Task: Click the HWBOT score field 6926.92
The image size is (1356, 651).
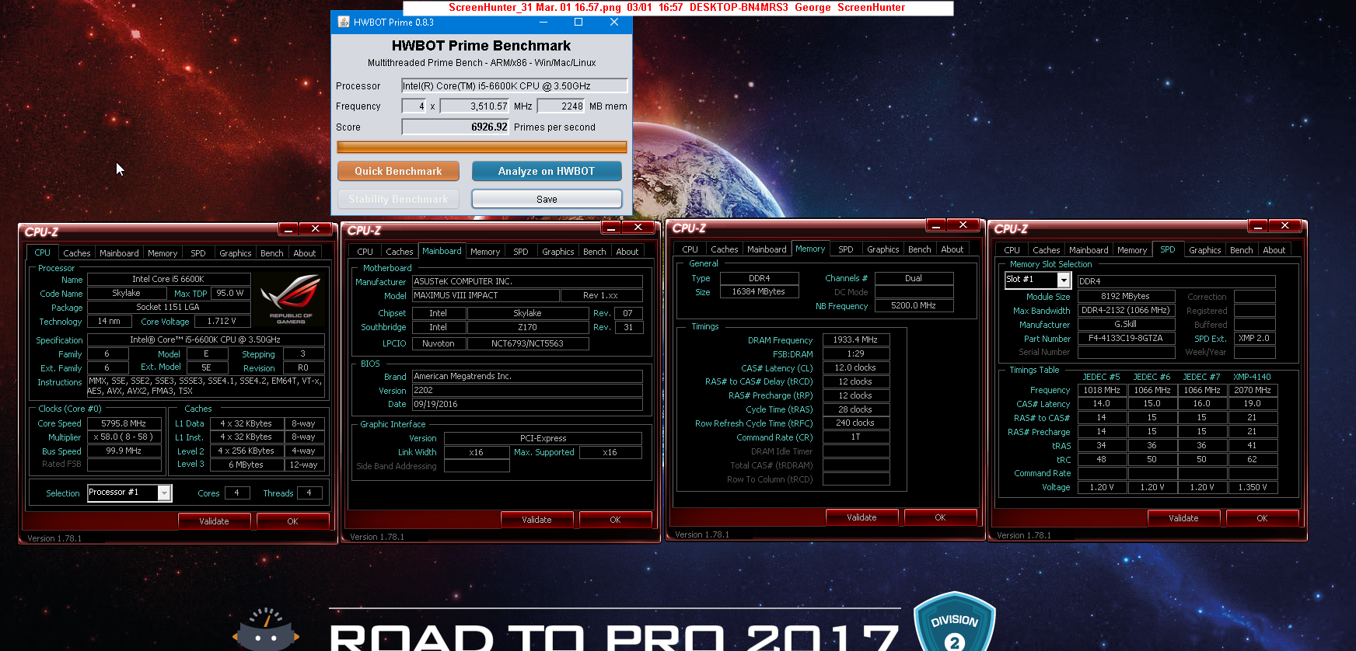Action: (x=456, y=127)
